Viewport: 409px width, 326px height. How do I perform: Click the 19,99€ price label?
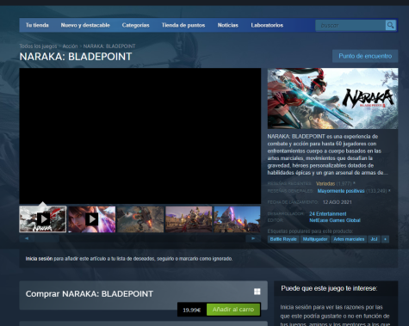pos(191,310)
